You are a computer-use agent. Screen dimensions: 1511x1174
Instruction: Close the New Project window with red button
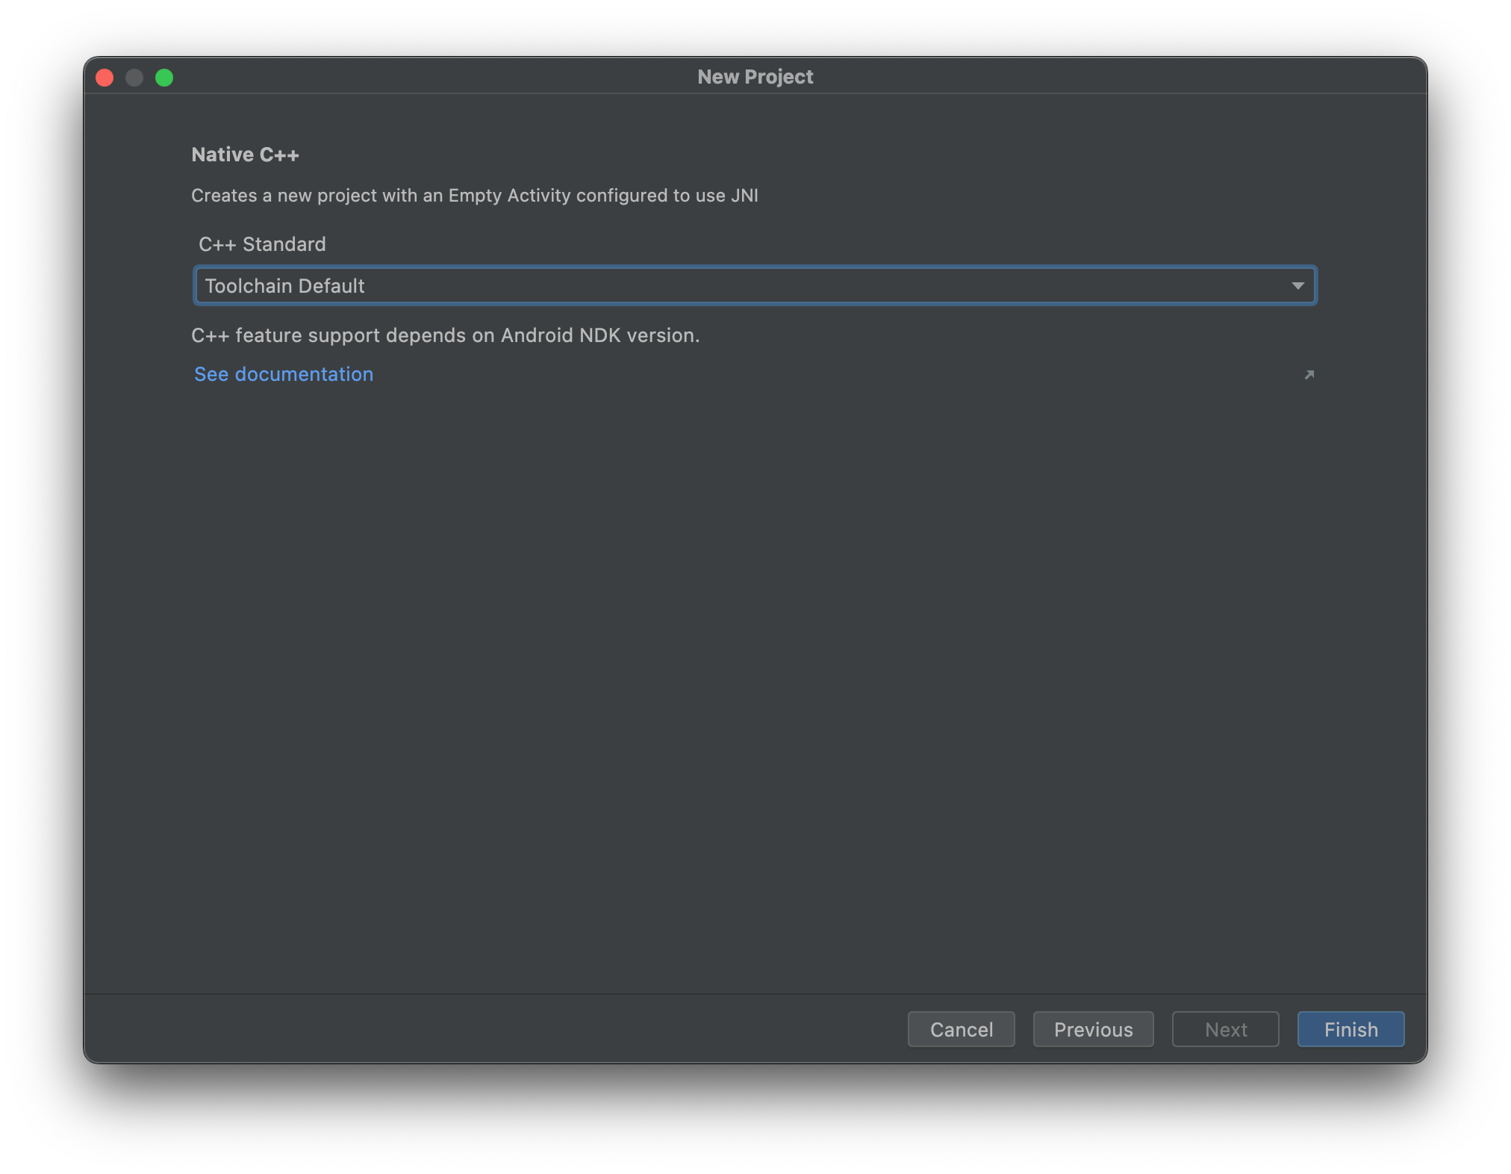point(105,78)
